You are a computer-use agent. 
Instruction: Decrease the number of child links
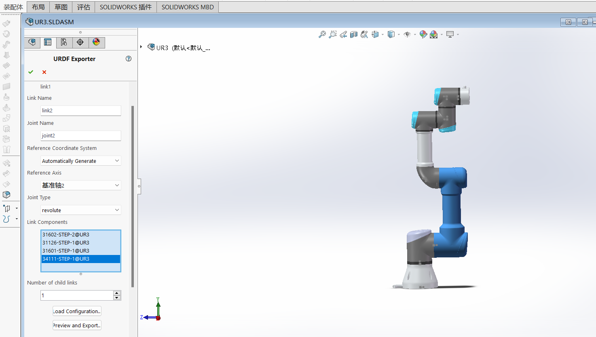coord(117,298)
